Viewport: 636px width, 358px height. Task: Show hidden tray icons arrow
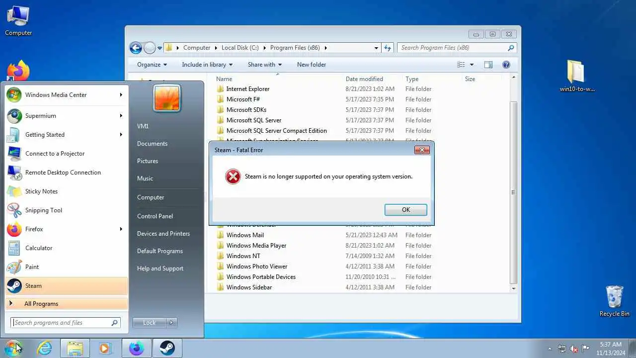(550, 349)
